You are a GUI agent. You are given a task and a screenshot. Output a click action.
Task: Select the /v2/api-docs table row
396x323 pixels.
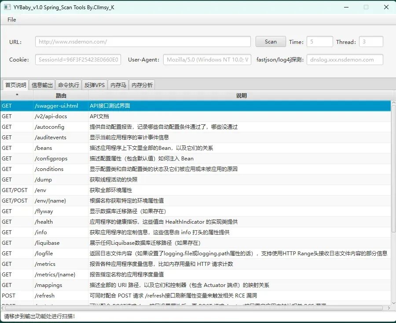pyautogui.click(x=195, y=116)
